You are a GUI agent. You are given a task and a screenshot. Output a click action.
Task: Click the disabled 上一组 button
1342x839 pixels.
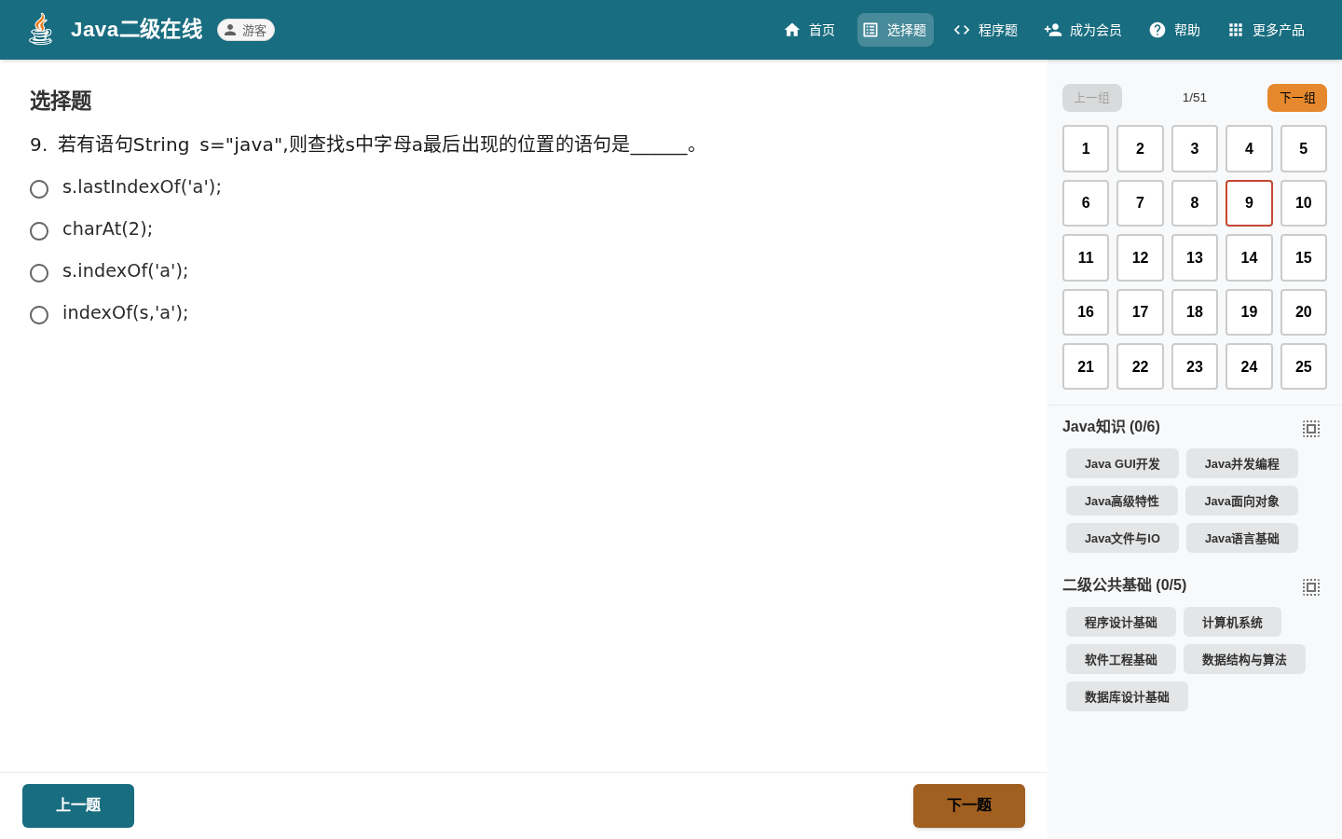[x=1092, y=98]
